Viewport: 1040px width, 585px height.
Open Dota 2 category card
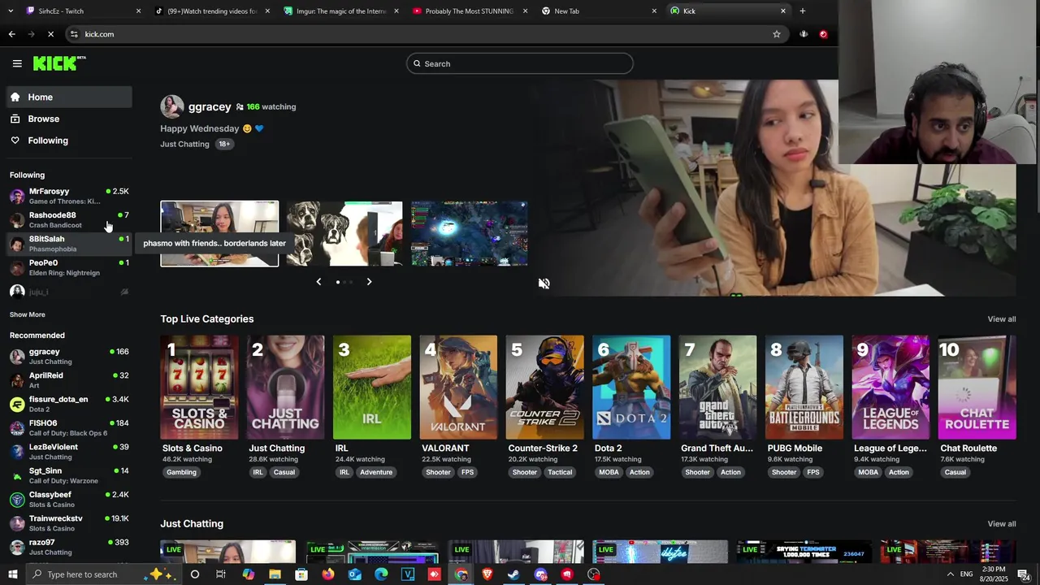[x=631, y=388]
